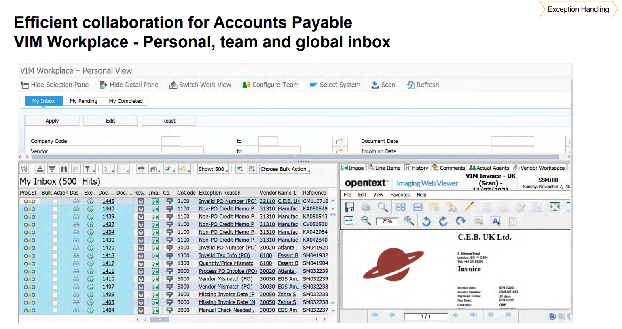Click the 75% zoom level field
The image size is (622, 329).
point(387,221)
